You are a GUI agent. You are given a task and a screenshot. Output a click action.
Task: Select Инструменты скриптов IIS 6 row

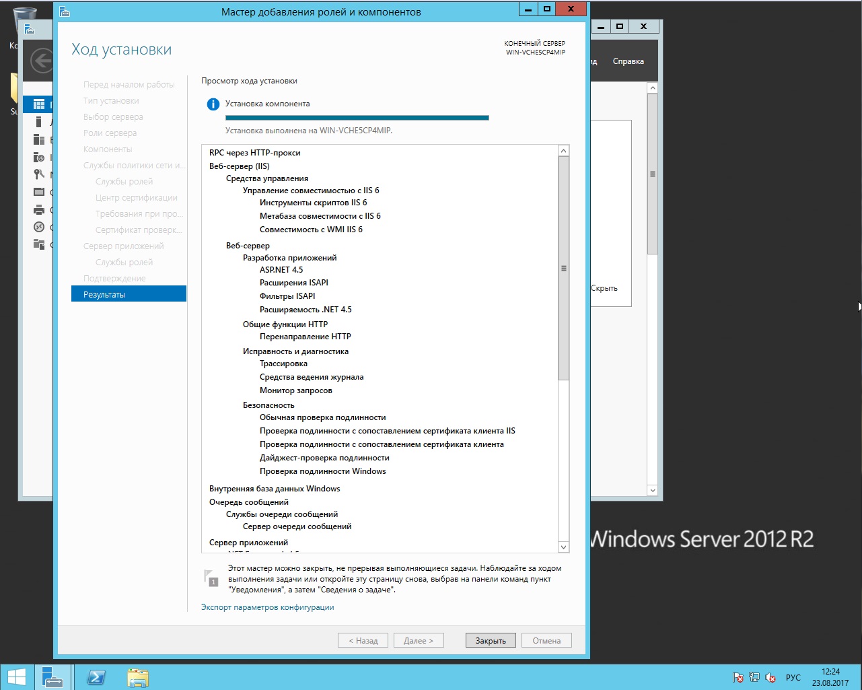pos(314,203)
